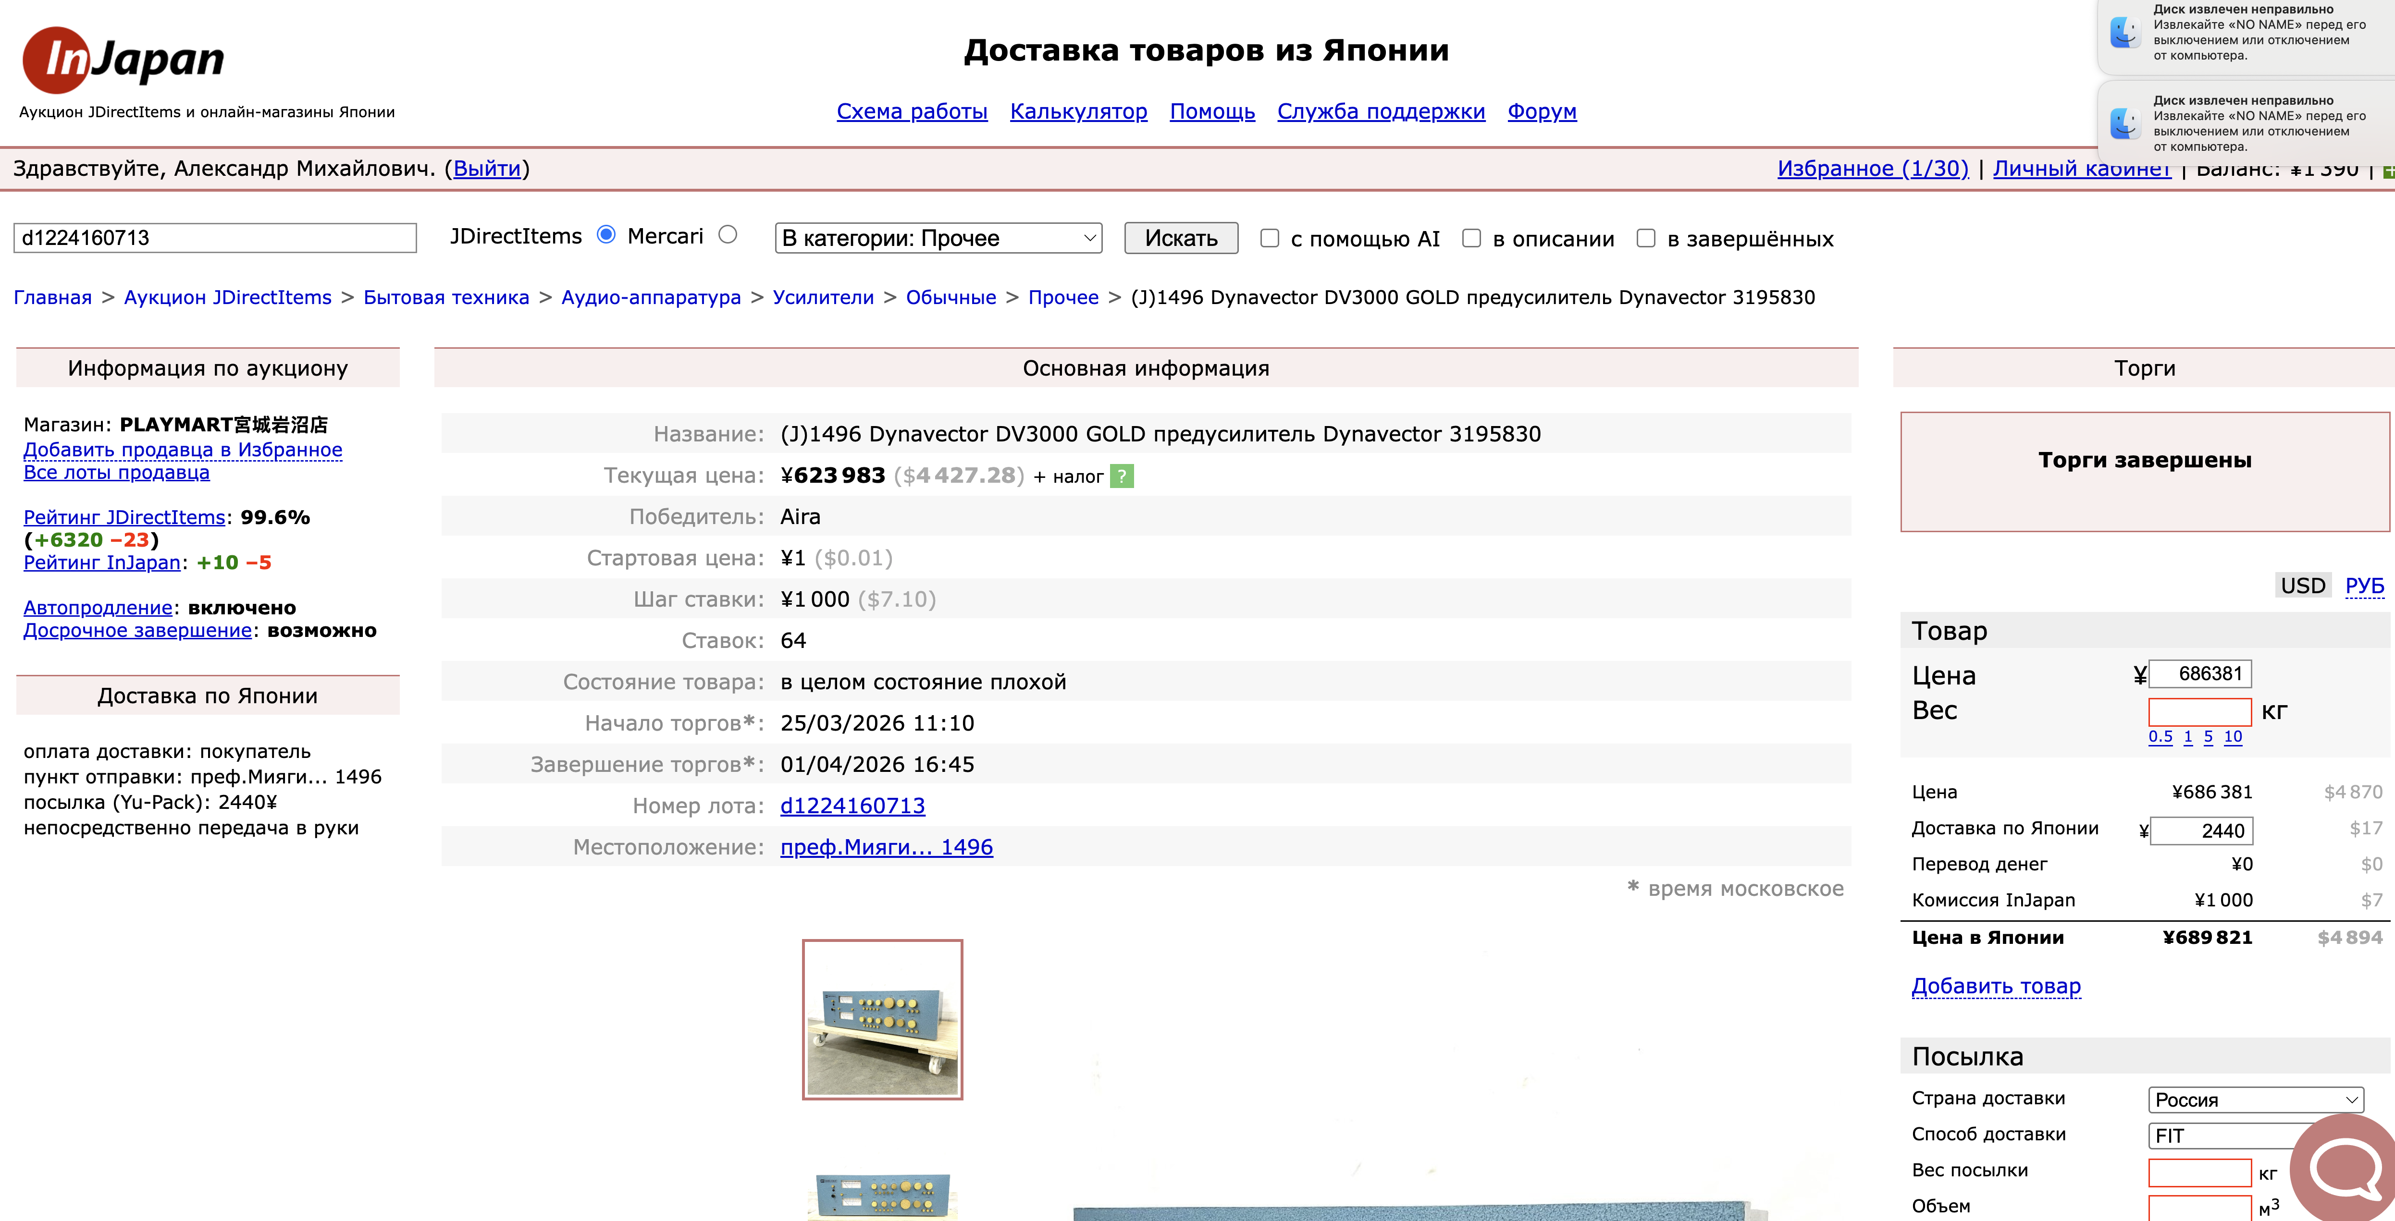Enable the 'в описании' checkbox

point(1471,239)
